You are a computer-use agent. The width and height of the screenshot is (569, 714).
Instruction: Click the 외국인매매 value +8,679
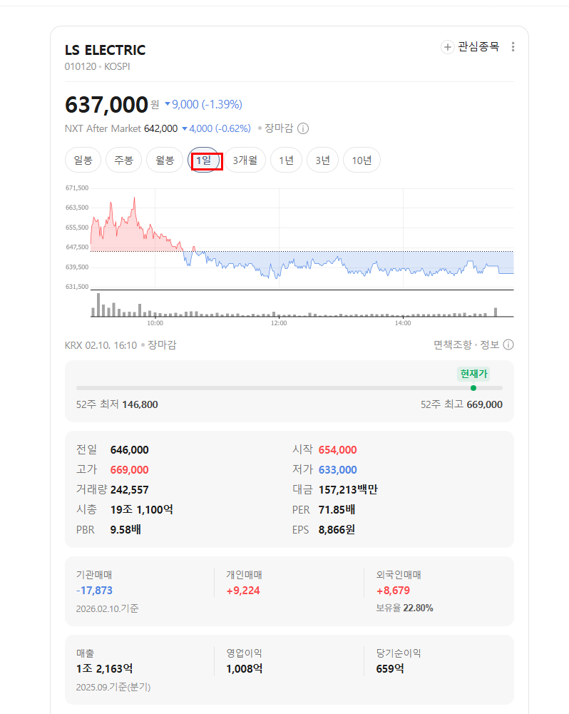pos(393,591)
